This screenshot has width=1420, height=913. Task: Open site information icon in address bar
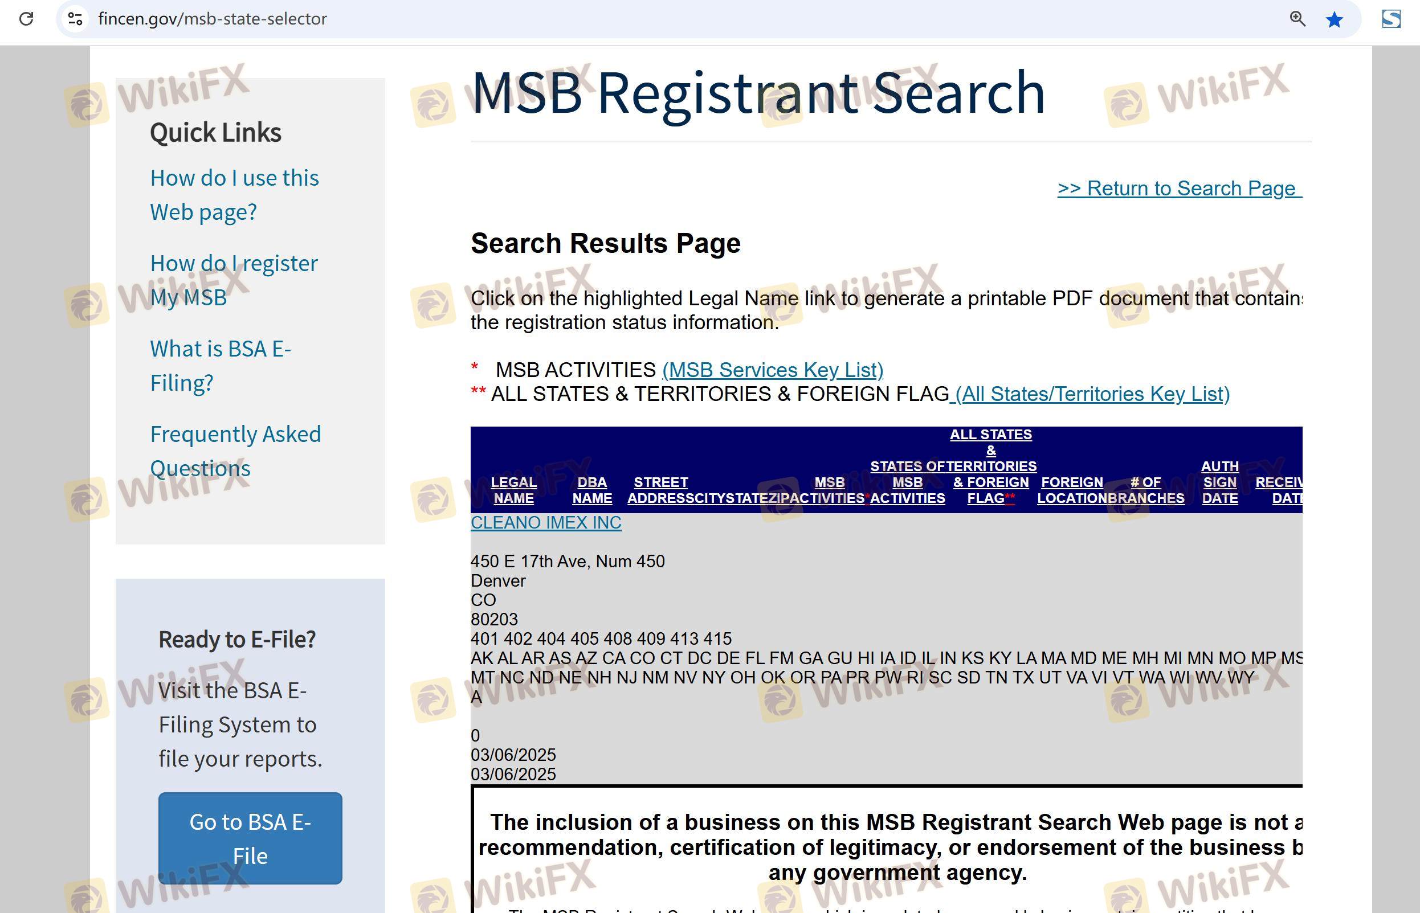(x=75, y=18)
